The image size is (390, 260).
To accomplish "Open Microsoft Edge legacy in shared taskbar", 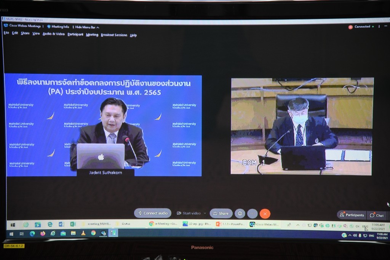I will [x=50, y=225].
